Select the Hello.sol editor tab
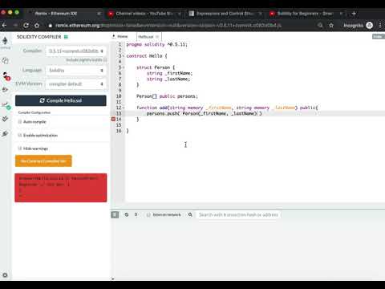This screenshot has height=289, width=385. (146, 37)
